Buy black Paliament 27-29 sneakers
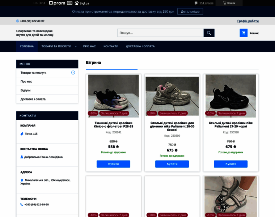275x217 pixels. tap(230, 164)
